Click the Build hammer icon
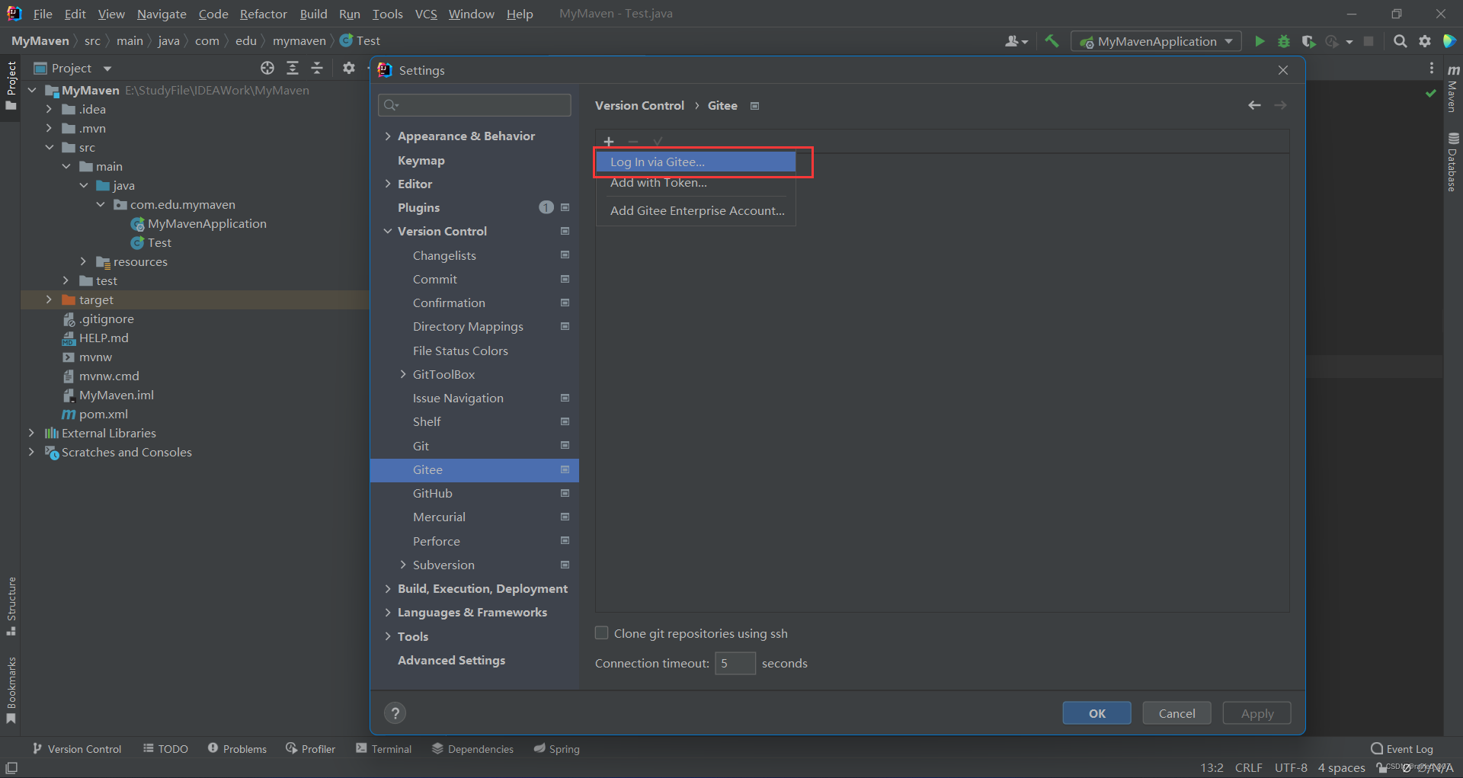The width and height of the screenshot is (1463, 778). [1052, 41]
